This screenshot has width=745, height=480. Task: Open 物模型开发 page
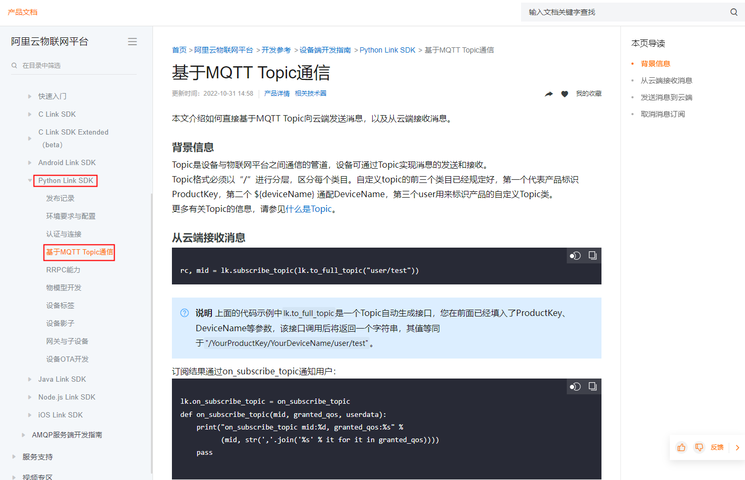click(64, 288)
